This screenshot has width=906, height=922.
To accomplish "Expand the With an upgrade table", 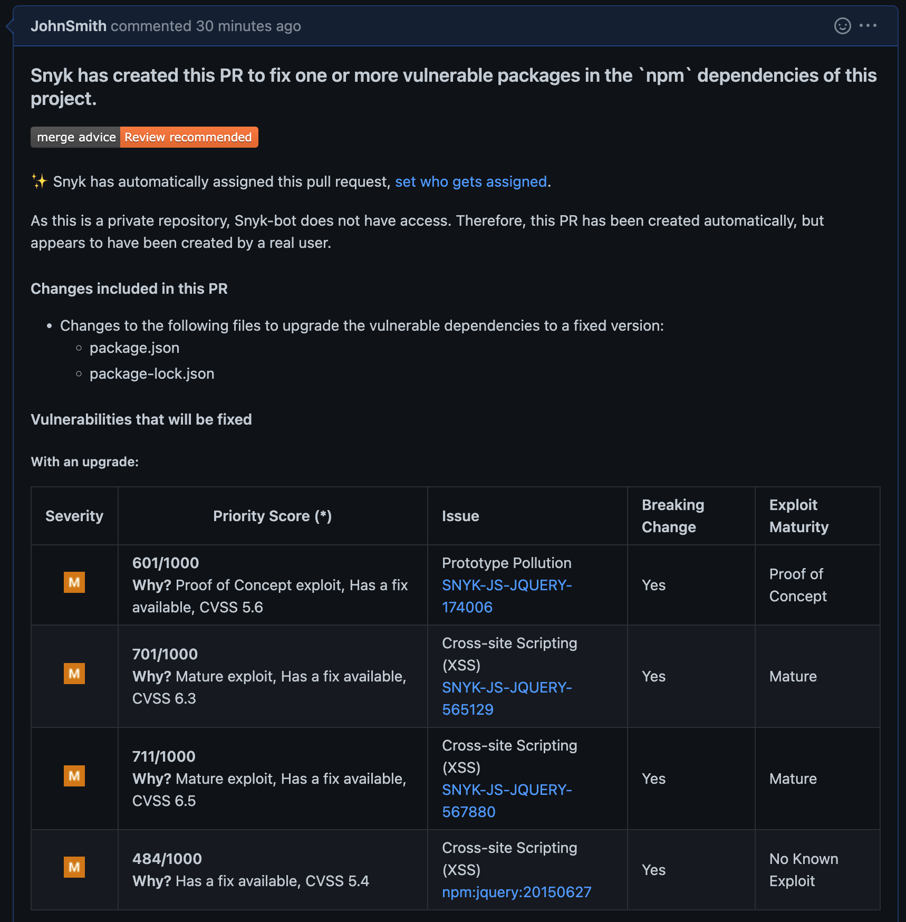I will click(84, 462).
